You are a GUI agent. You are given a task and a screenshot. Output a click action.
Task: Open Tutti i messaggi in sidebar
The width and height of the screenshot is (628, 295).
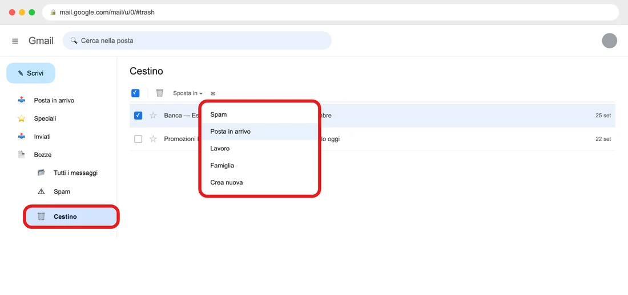pyautogui.click(x=76, y=173)
